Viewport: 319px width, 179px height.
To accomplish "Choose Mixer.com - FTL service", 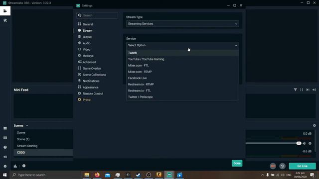I will (x=182, y=65).
